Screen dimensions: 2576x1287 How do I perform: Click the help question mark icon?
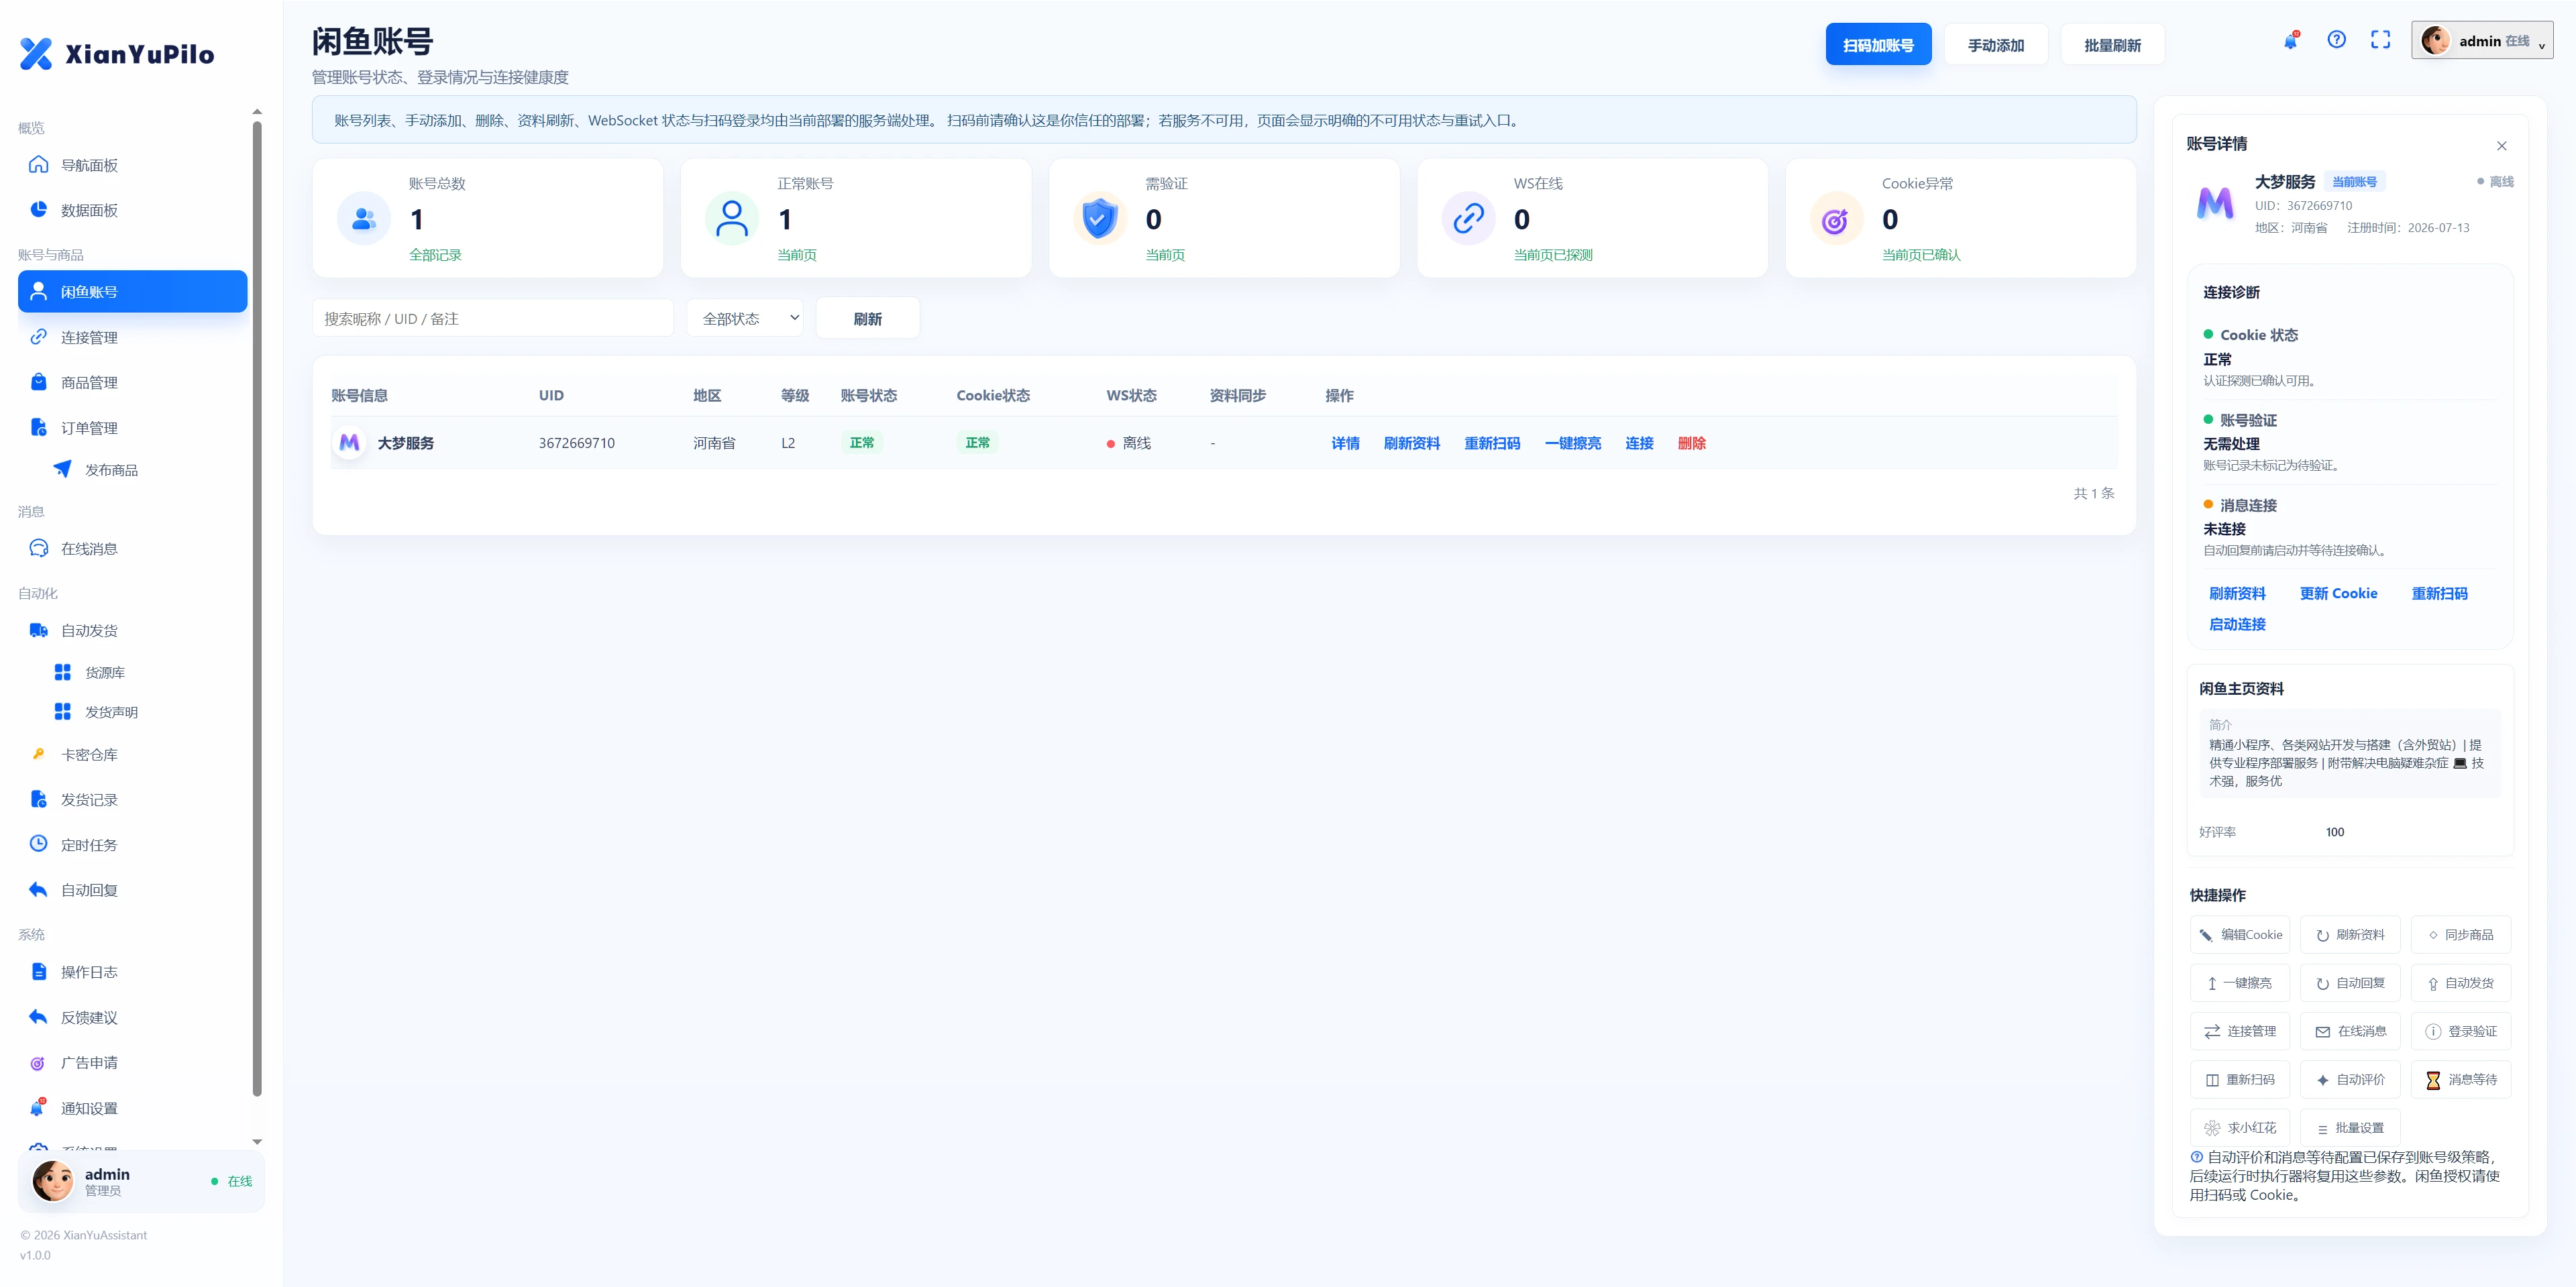point(2336,40)
